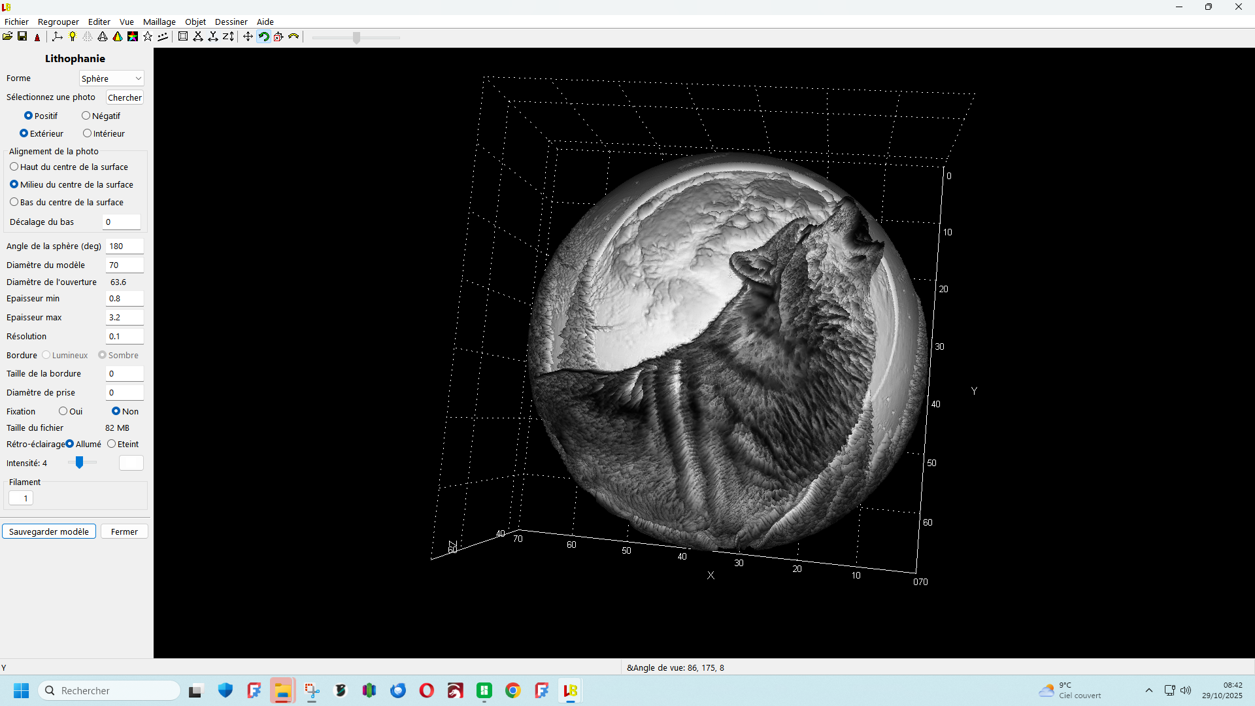Click the Epaisseur max input field

pos(124,318)
